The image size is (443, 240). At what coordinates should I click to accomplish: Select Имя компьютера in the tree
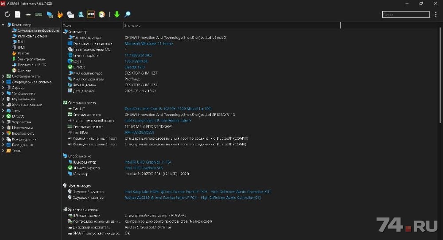(x=32, y=36)
